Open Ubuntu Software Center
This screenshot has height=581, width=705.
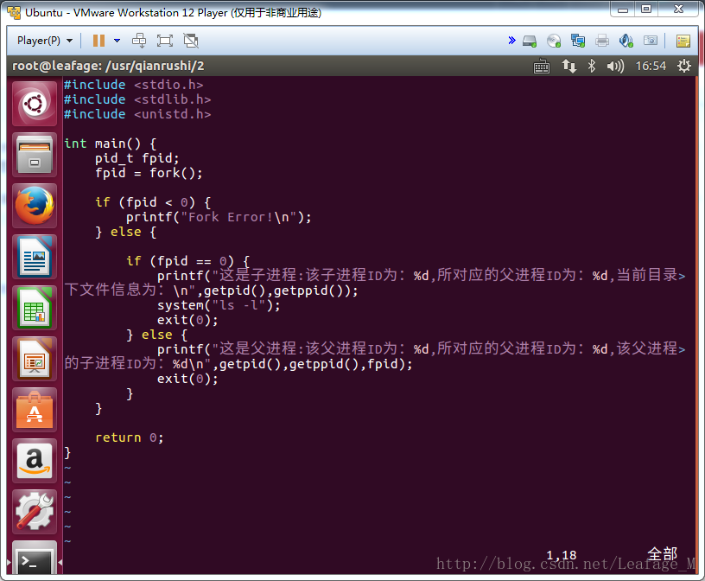35,410
